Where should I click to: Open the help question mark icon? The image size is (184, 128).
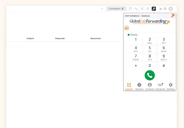(165, 9)
